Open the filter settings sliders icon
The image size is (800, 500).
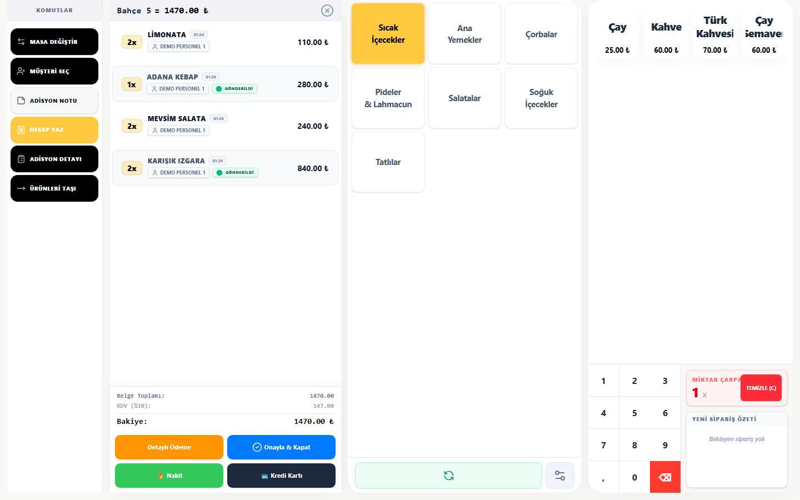pyautogui.click(x=560, y=476)
